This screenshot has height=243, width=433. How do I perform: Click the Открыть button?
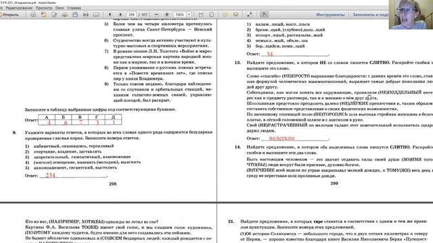pyautogui.click(x=9, y=15)
